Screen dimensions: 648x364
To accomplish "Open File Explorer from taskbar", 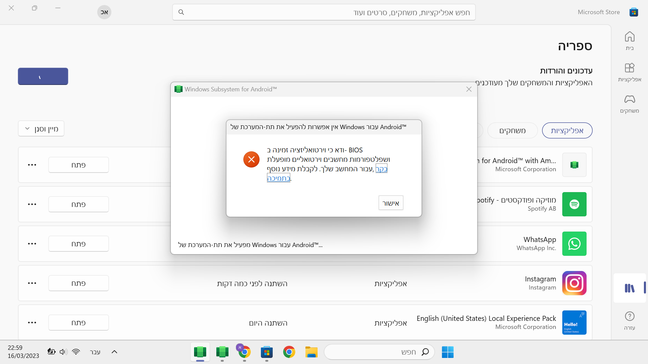I will (x=311, y=352).
